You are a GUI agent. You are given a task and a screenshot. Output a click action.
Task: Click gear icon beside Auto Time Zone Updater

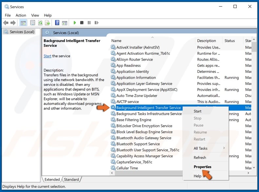click(x=113, y=95)
